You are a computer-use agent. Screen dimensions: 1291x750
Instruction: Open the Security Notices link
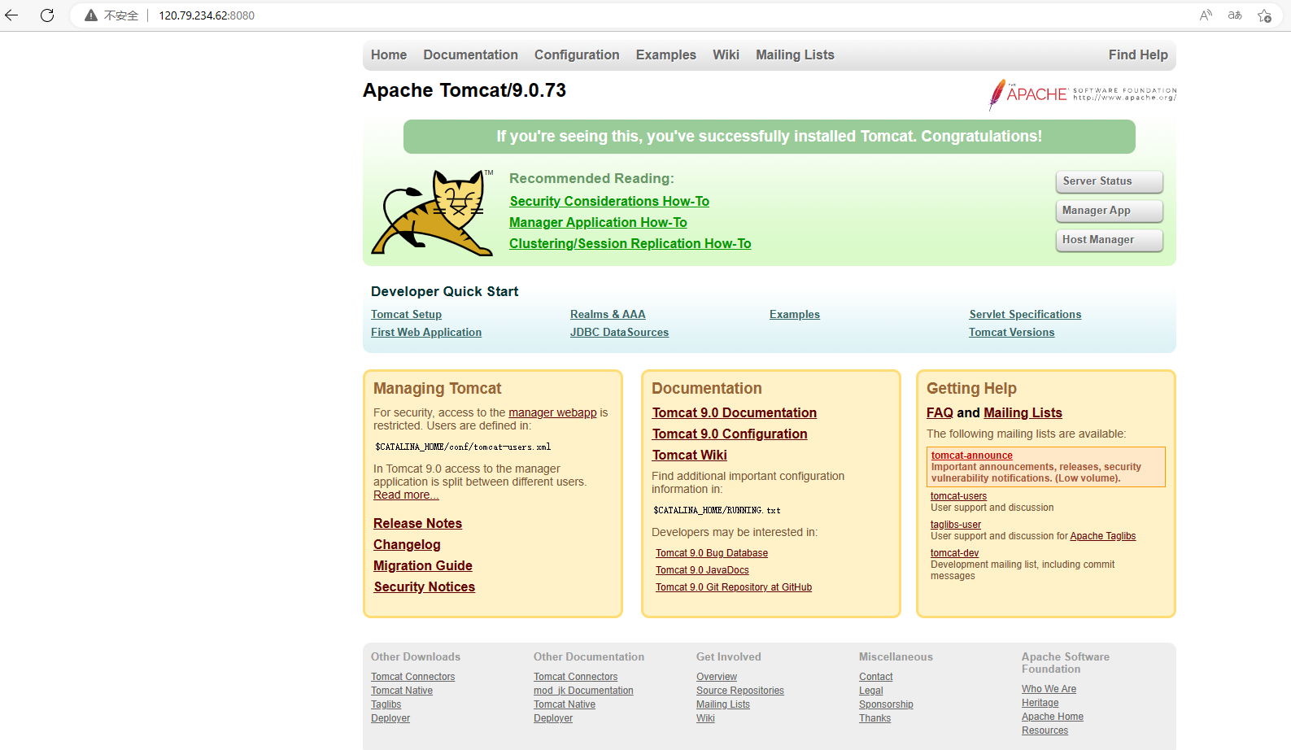(x=424, y=586)
